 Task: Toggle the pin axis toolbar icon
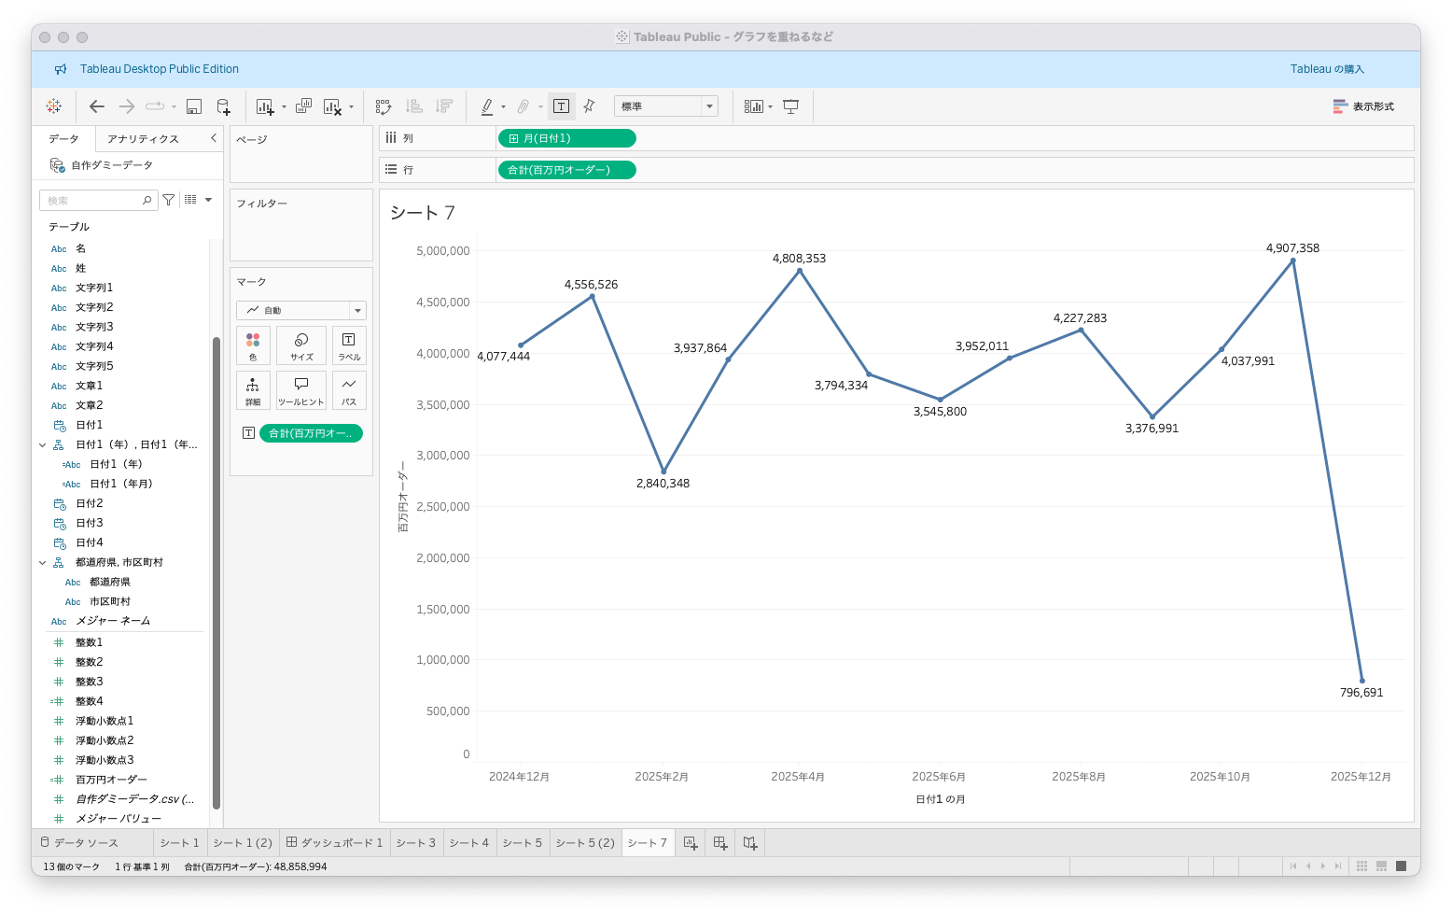tap(589, 106)
